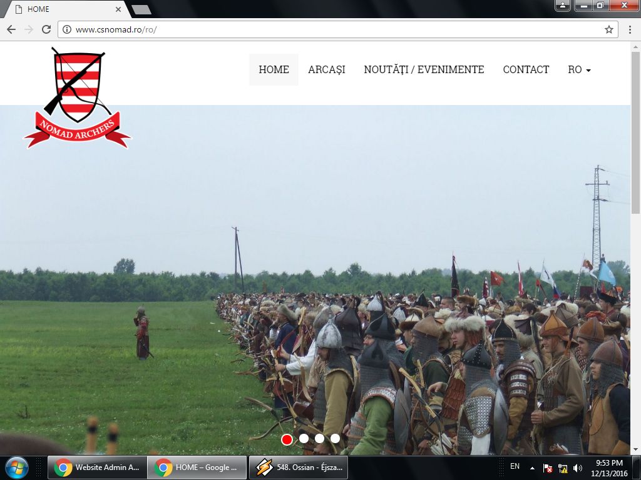Click the EN language indicator in tray
641x480 pixels.
click(515, 466)
